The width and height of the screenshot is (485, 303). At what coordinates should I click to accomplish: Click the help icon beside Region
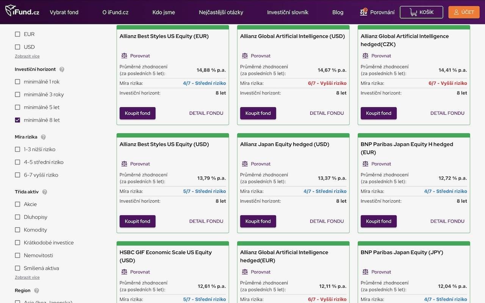(36, 291)
